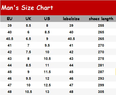This screenshot has height=95, width=116.
Task: Click shoes length 293 cell
Action: (101, 78)
